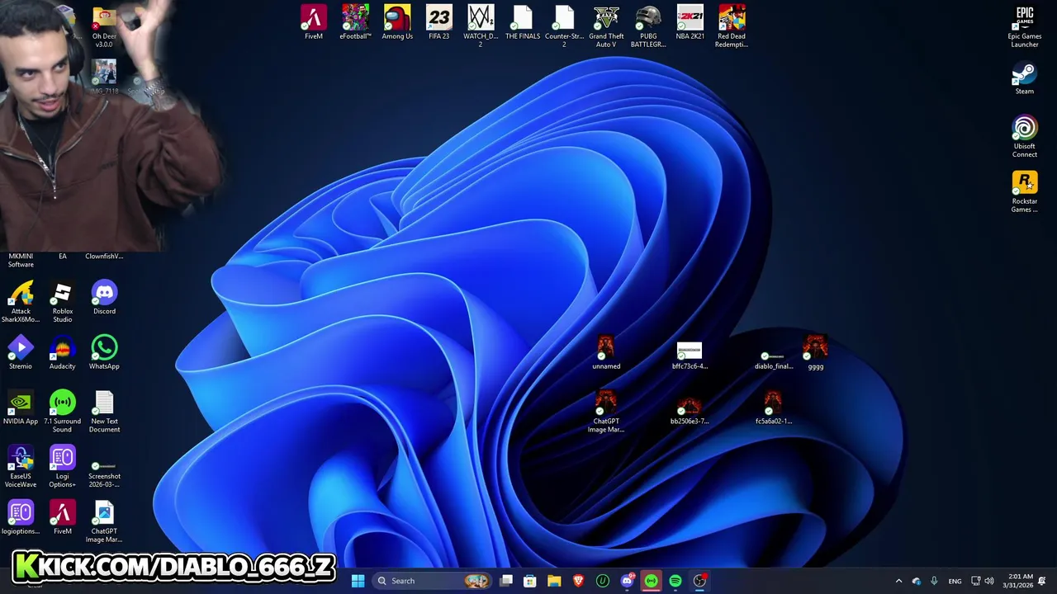Switch to OBS Studio in the taskbar
Viewport: 1057px width, 594px height.
coord(699,581)
